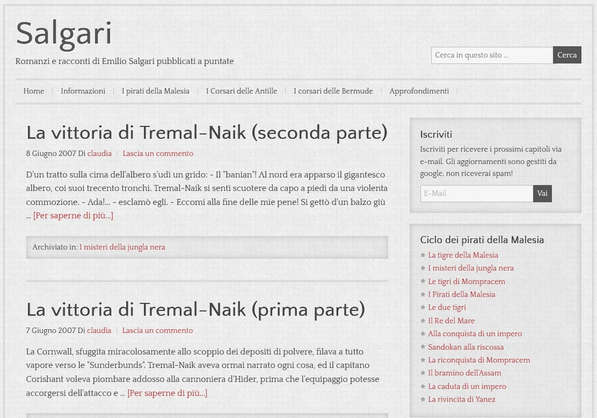Open 'La rivincita di Yanez' in sidebar
The height and width of the screenshot is (418, 597).
[462, 399]
